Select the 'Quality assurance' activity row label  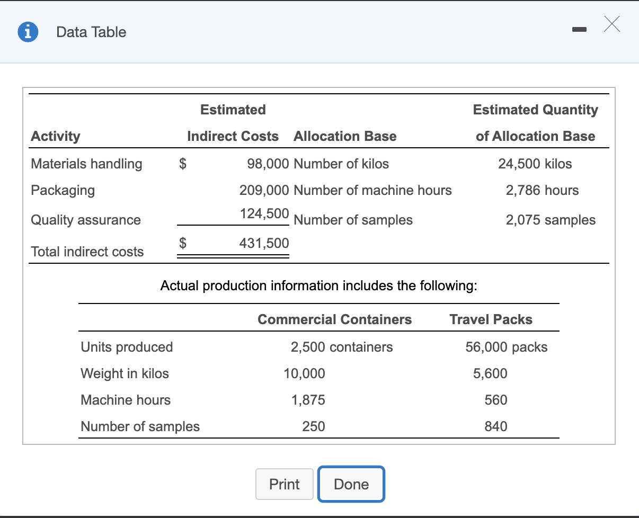tap(86, 220)
